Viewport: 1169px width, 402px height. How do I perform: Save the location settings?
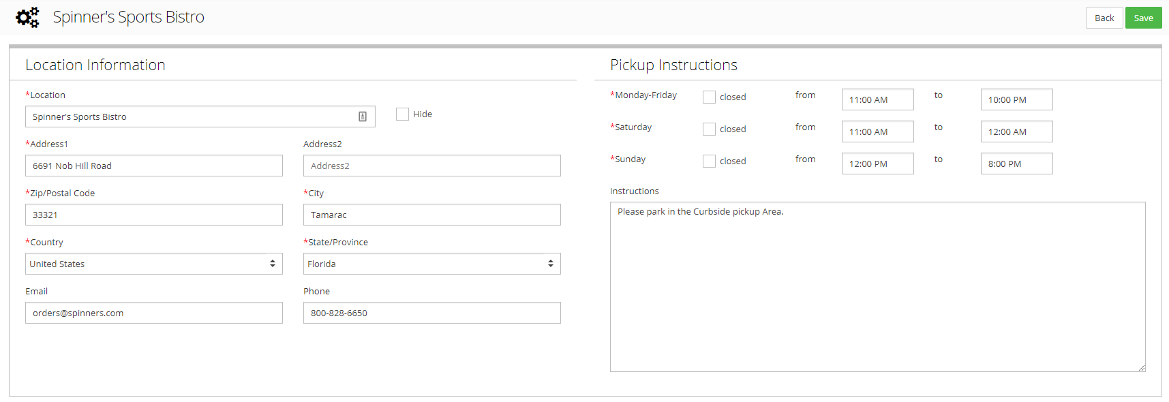tap(1143, 18)
